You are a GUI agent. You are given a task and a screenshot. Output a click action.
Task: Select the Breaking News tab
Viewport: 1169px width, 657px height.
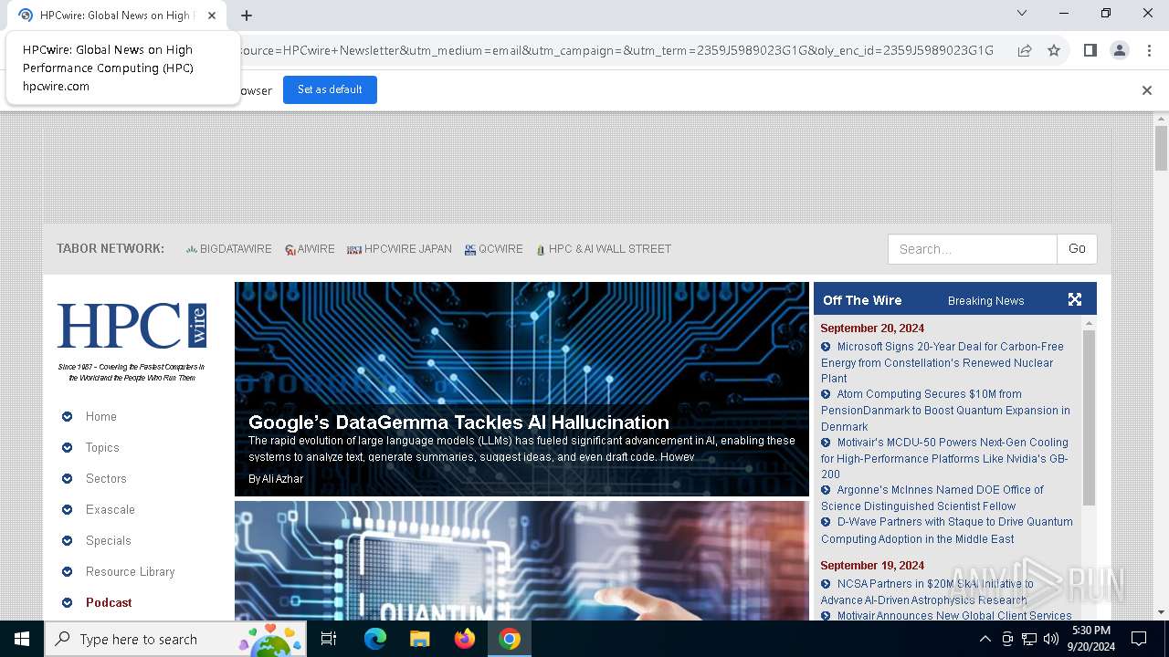[985, 301]
